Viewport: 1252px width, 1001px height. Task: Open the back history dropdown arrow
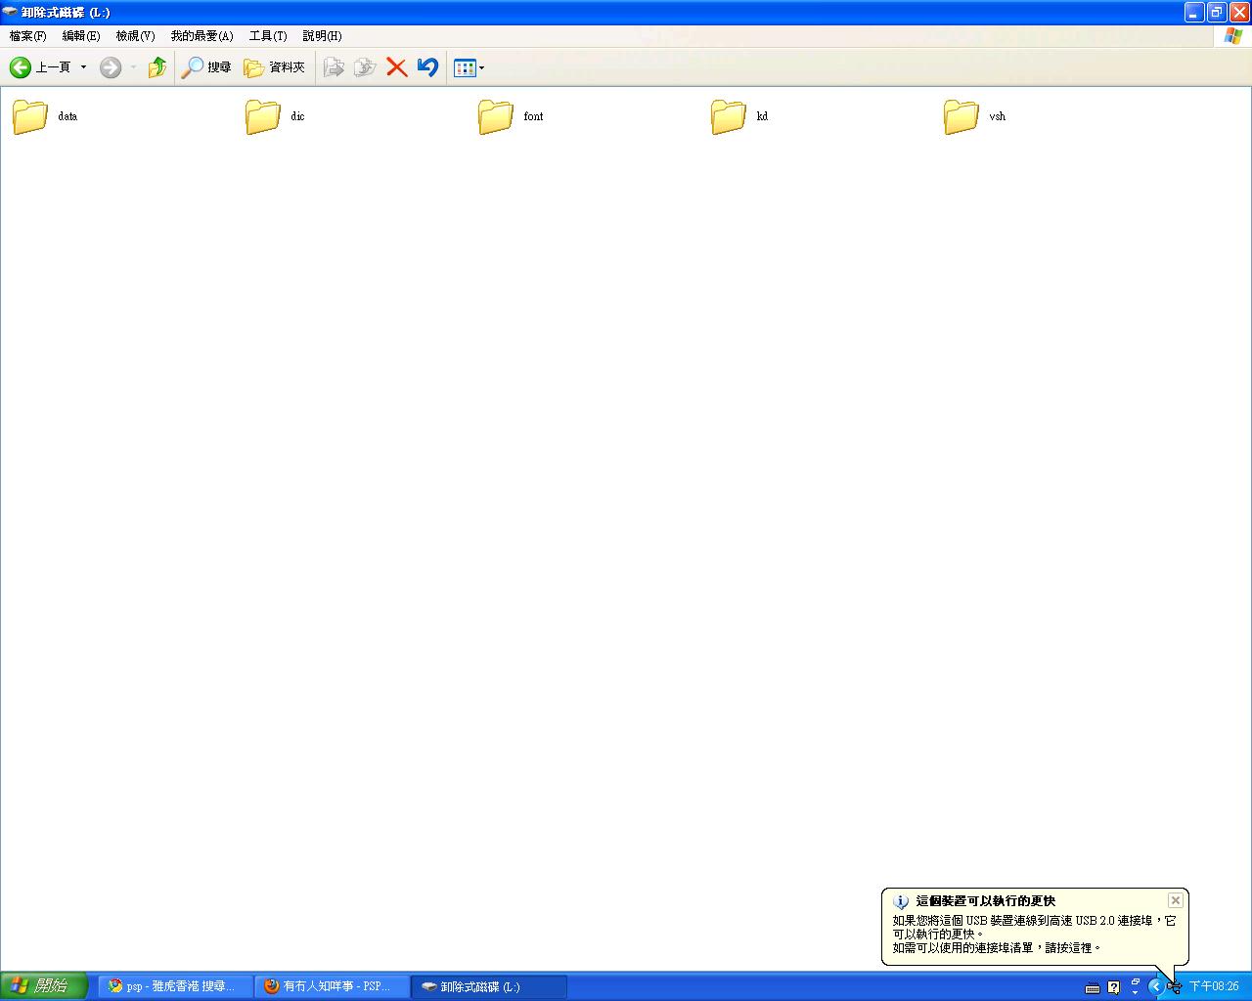click(x=83, y=67)
